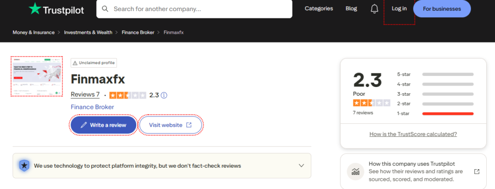Screen dimensions: 495x189
Task: Click the Finmaxfx company heading
Action: coord(98,79)
